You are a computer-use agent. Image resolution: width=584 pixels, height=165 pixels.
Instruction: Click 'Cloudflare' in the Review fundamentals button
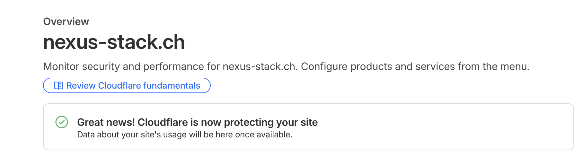[119, 86]
